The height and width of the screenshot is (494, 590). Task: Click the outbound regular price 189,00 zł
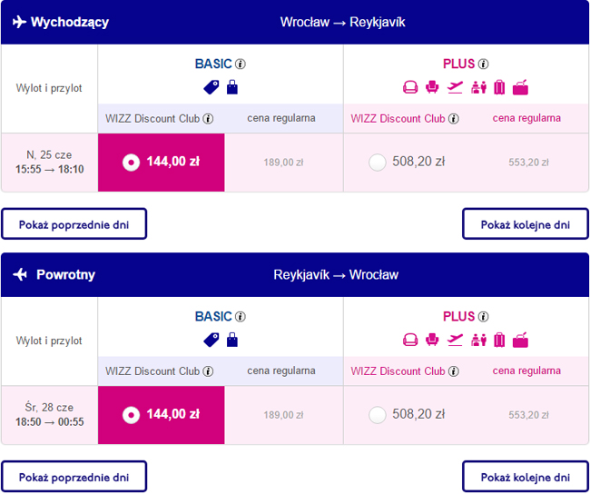(283, 163)
